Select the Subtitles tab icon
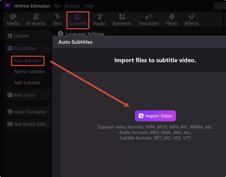This screenshot has height=177, width=226. 77,16
